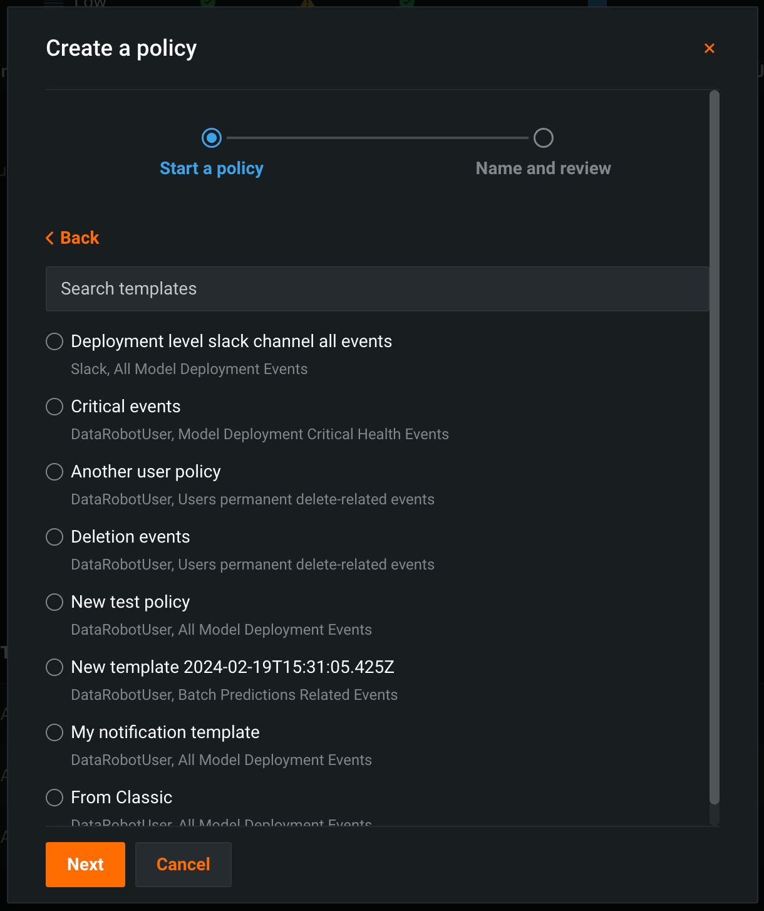Choose the Another user policy template
Viewport: 764px width, 911px height.
click(x=55, y=472)
